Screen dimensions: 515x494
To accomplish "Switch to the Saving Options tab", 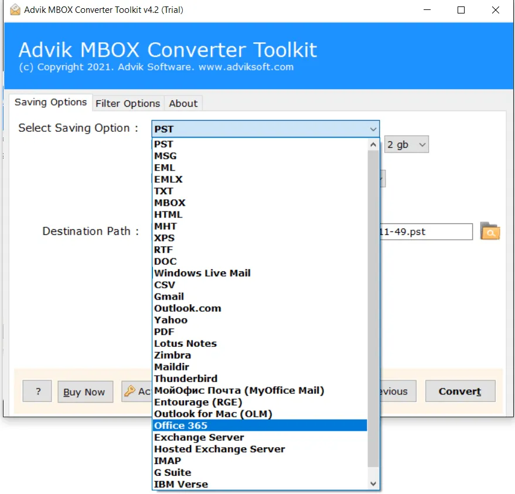I will [50, 102].
